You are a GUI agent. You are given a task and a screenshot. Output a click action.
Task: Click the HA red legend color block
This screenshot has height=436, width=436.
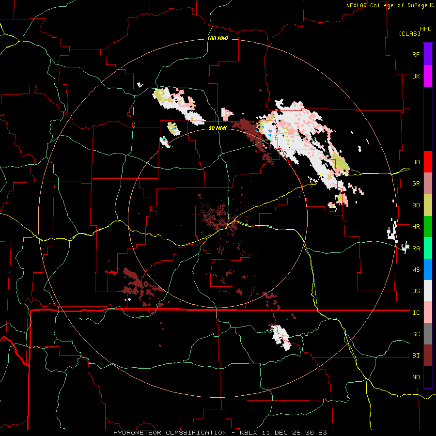[428, 162]
